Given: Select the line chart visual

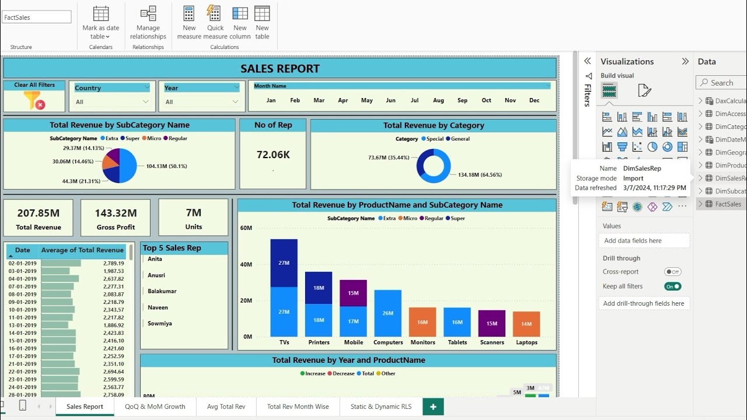Looking at the screenshot, I should 607,132.
